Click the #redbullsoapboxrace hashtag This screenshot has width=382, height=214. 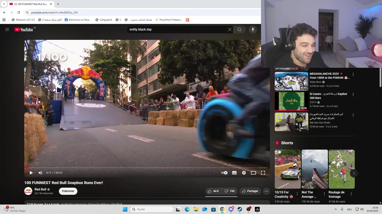[74, 204]
